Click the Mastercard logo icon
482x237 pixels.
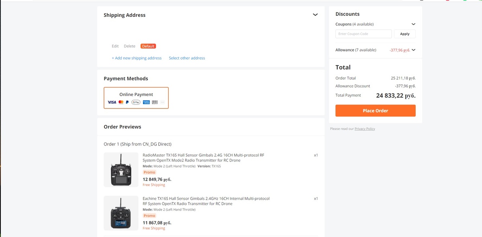(x=121, y=102)
